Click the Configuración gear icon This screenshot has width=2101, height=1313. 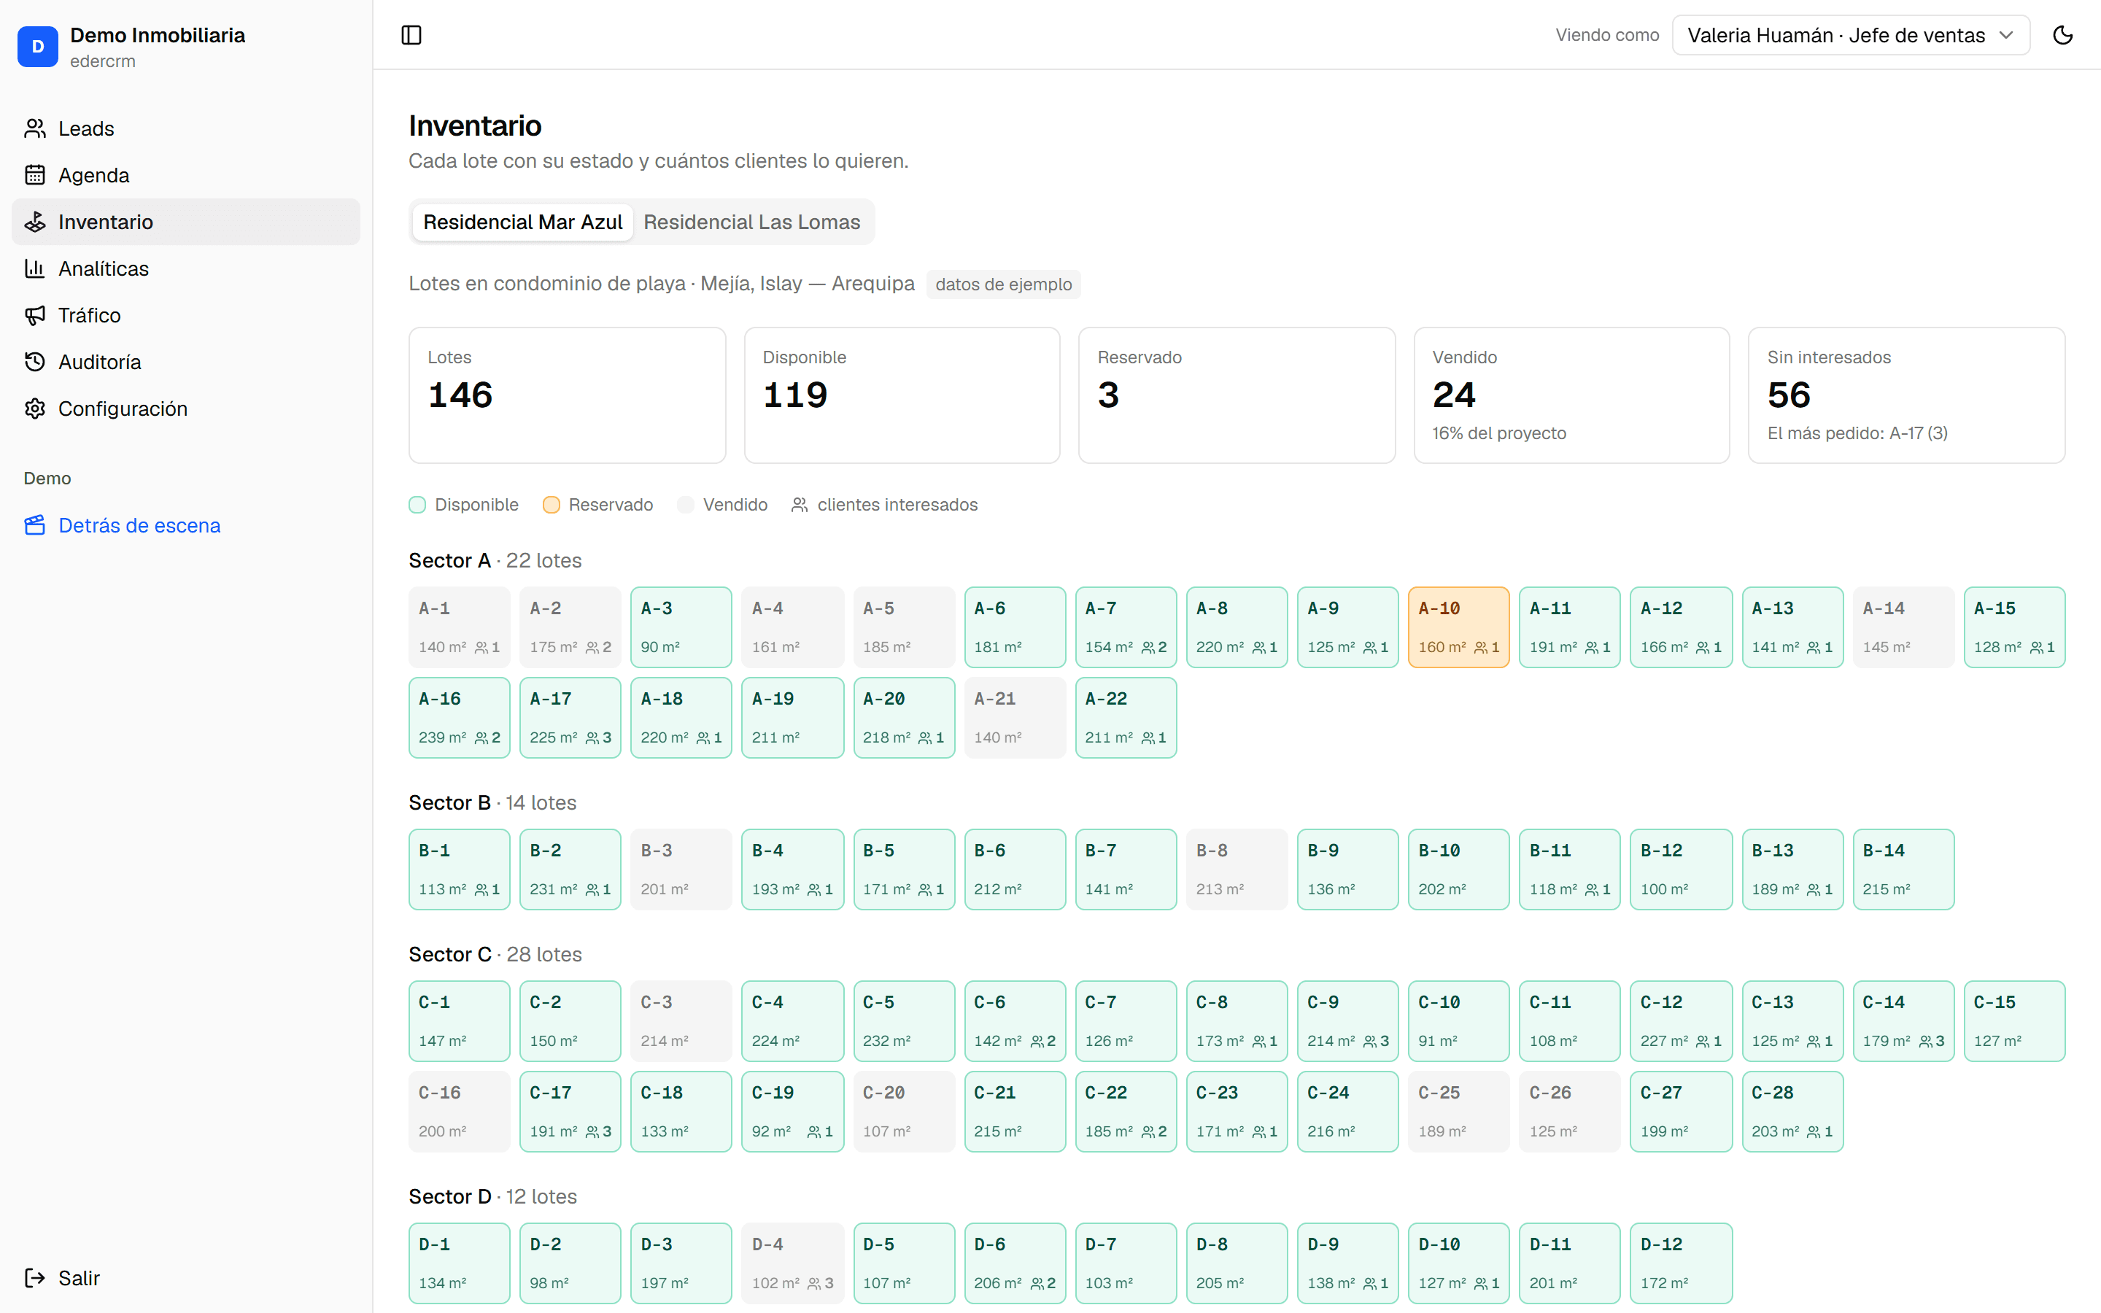tap(35, 409)
